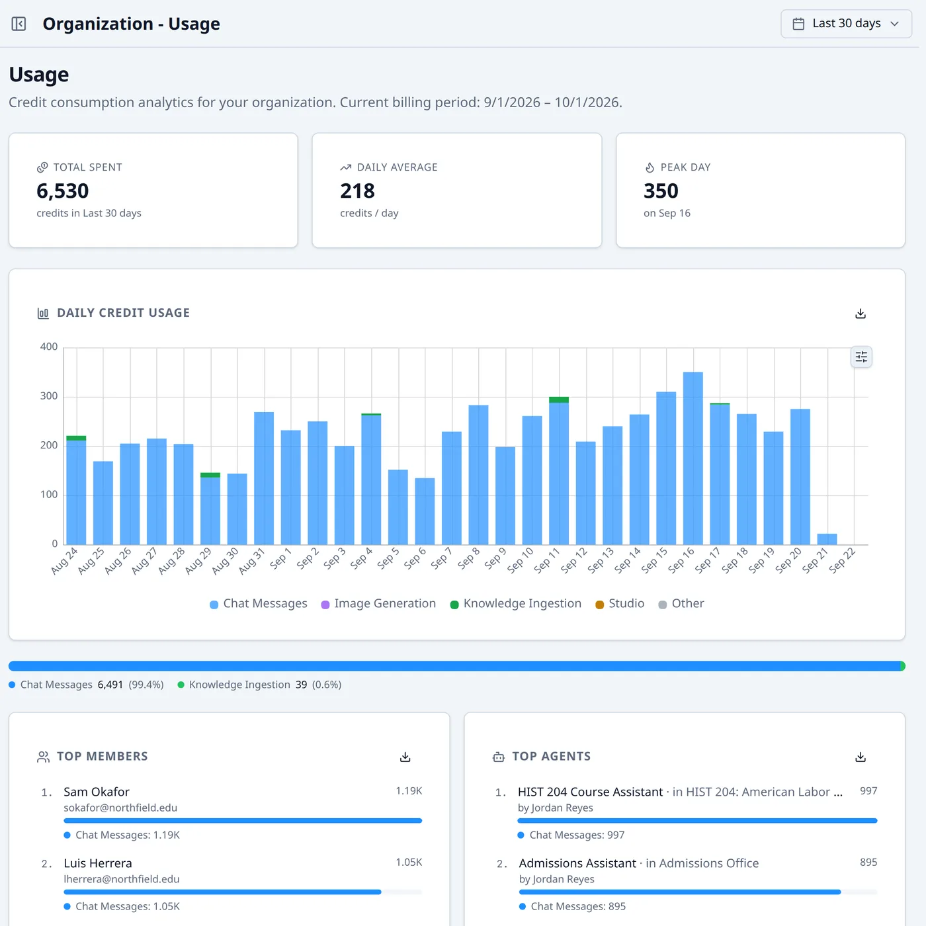This screenshot has width=926, height=926.
Task: Toggle Studio series in legend
Action: [x=620, y=604]
